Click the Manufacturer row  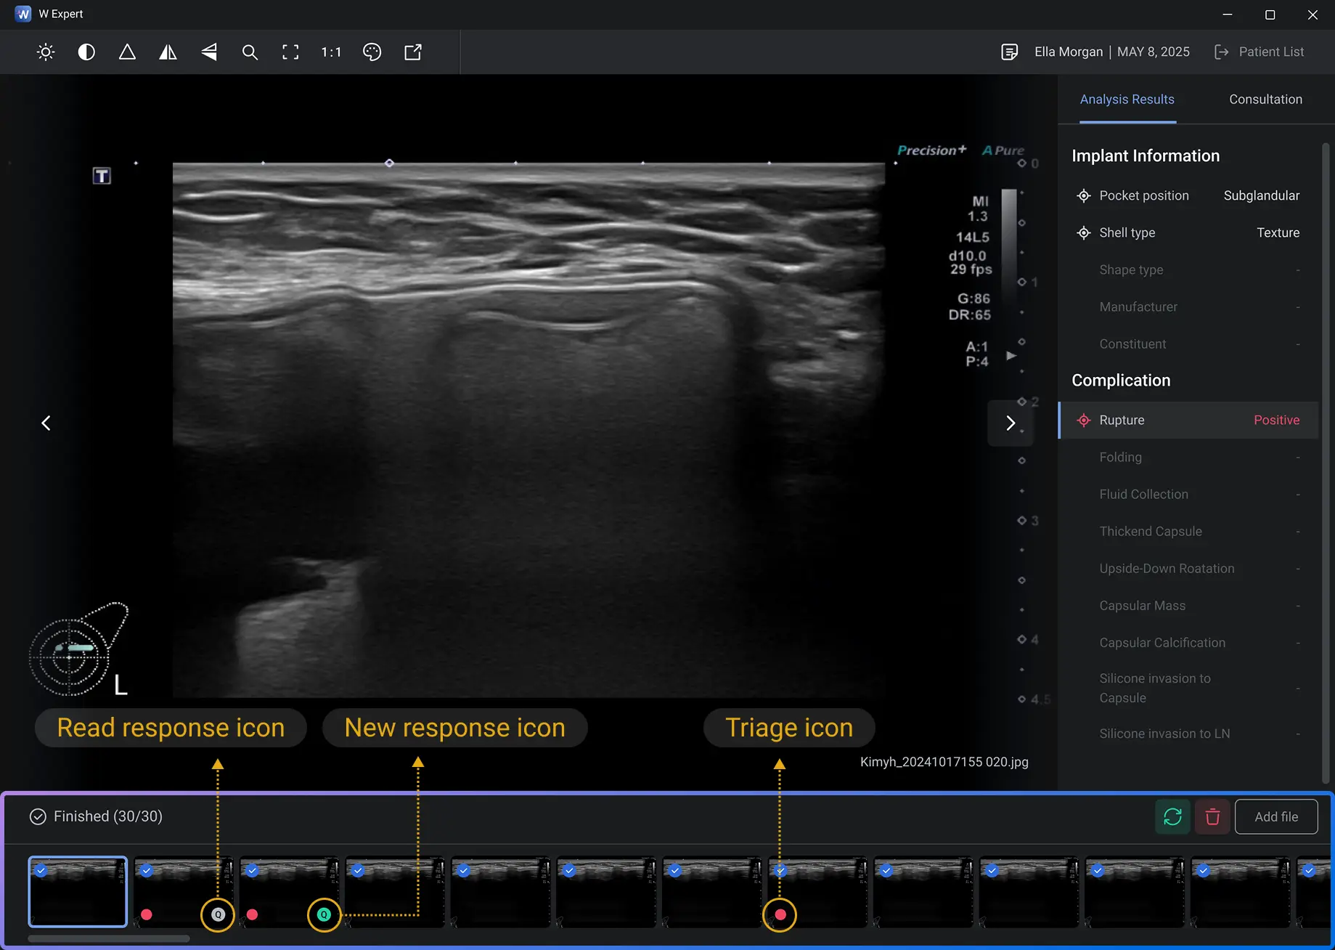[x=1189, y=306]
